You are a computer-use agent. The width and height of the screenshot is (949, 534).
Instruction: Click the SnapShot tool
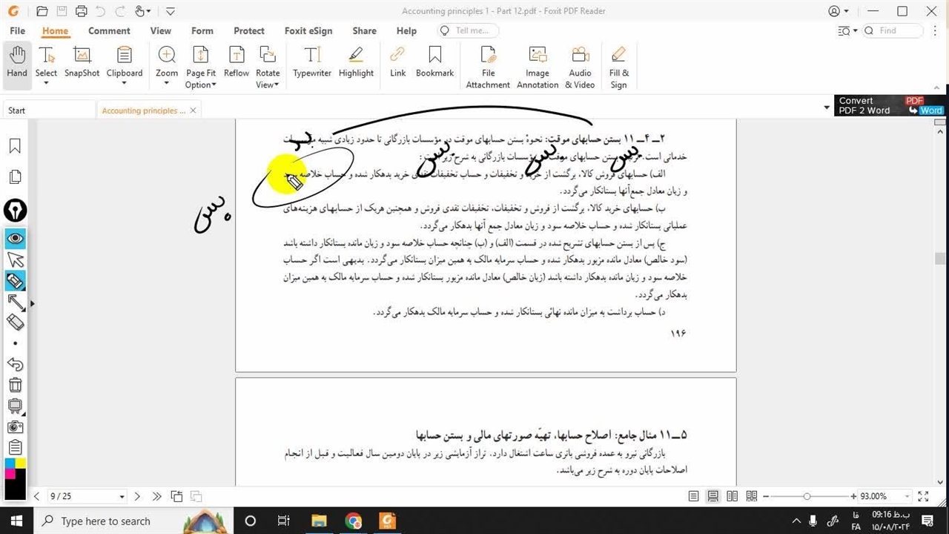(x=82, y=62)
